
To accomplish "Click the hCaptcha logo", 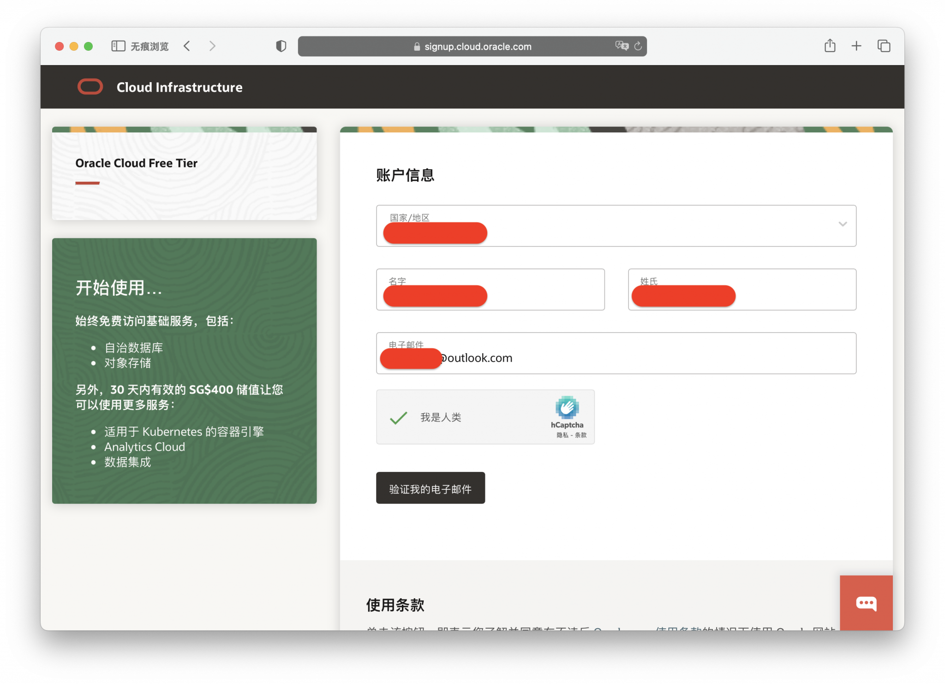I will [x=567, y=407].
